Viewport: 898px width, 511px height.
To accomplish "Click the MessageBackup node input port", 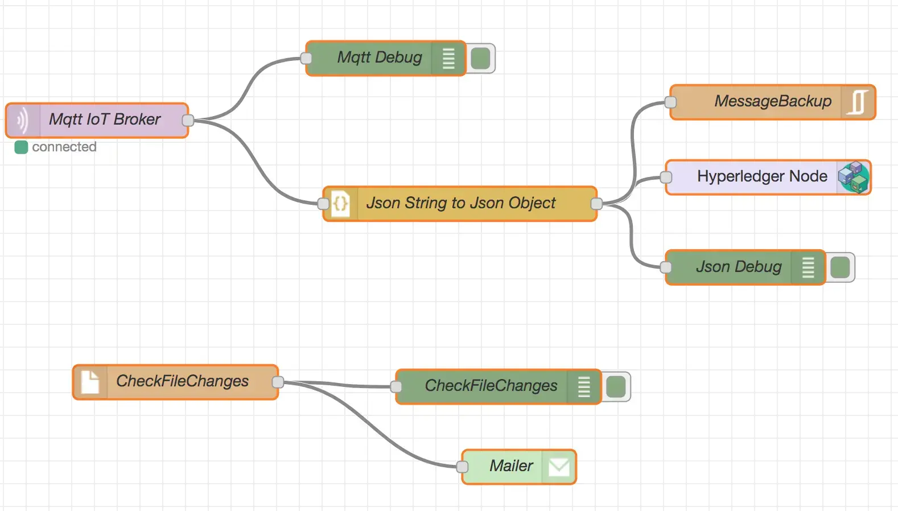I will click(x=670, y=102).
